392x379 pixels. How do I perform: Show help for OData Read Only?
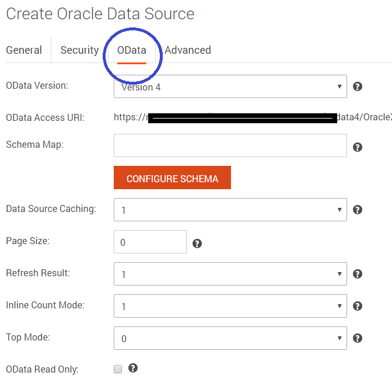133,368
